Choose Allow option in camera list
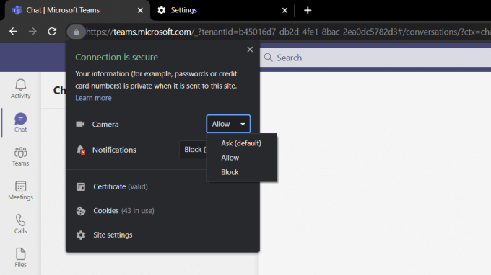Viewport: 491px width, 275px height. (x=230, y=158)
